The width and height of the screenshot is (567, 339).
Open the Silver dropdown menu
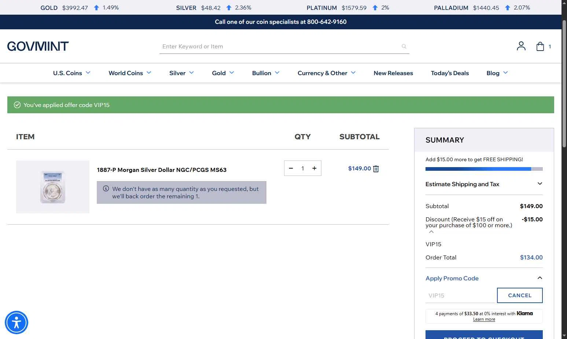[x=181, y=73]
